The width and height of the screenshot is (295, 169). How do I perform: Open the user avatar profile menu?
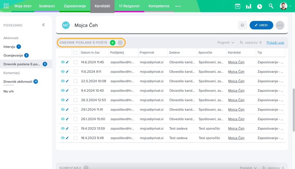(x=283, y=6)
